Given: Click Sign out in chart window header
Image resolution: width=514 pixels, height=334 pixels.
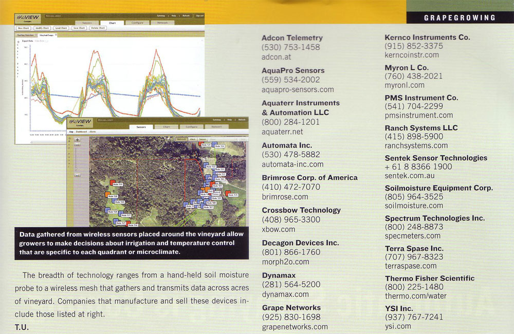Looking at the screenshot, I should 200,16.
